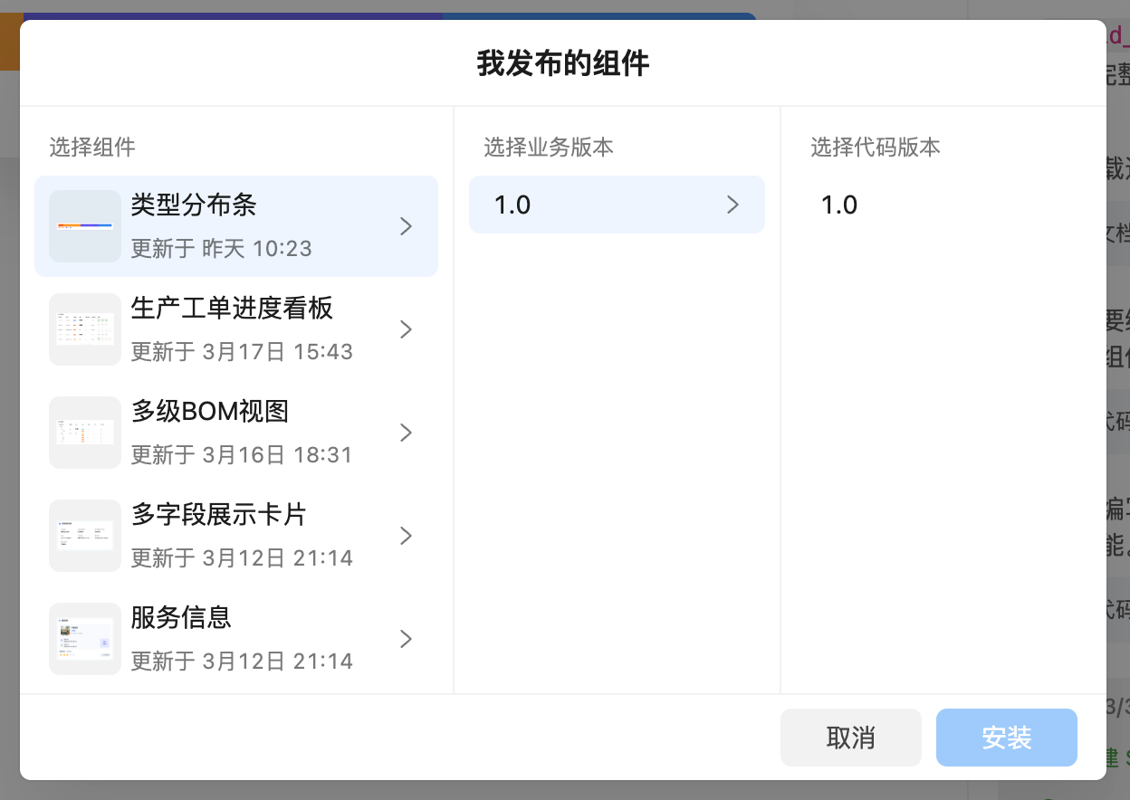1130x800 pixels.
Task: Expand chevron on 多级BOM视图 row
Action: (407, 433)
